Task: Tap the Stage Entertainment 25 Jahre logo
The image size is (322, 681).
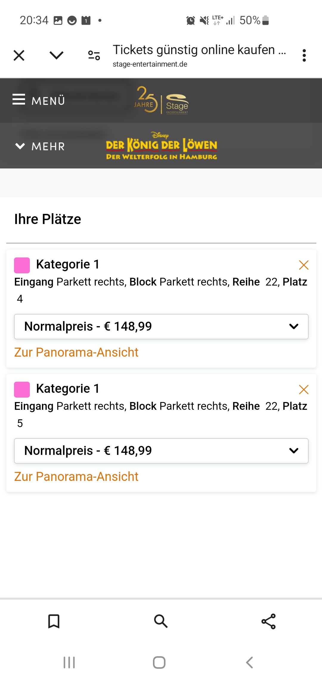Action: tap(161, 100)
